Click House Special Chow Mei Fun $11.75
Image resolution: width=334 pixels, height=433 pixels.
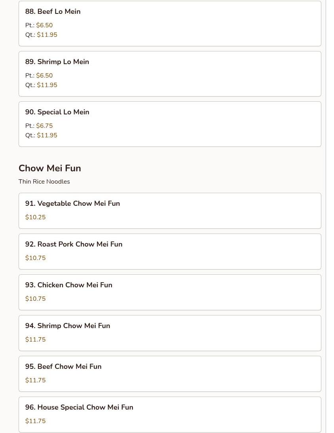[x=36, y=421]
